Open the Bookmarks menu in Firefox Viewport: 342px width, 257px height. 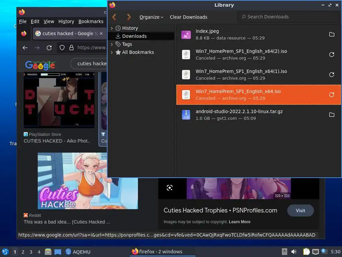(91, 21)
